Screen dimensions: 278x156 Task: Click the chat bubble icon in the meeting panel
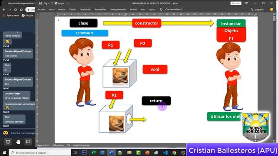click(28, 142)
